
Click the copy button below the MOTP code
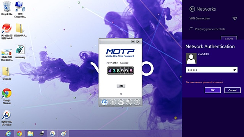pyautogui.click(x=121, y=86)
